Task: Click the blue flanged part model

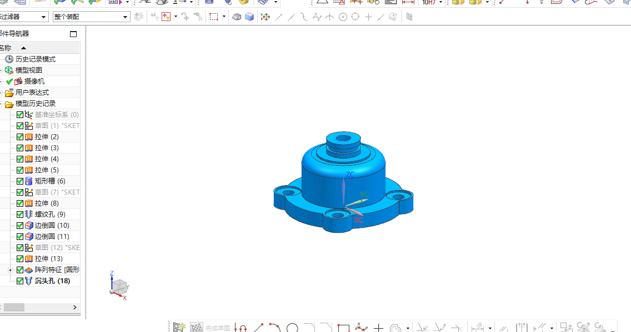Action: pyautogui.click(x=343, y=182)
